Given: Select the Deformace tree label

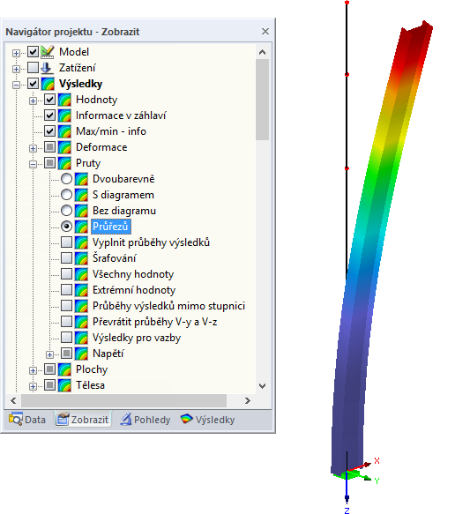Looking at the screenshot, I should [101, 147].
